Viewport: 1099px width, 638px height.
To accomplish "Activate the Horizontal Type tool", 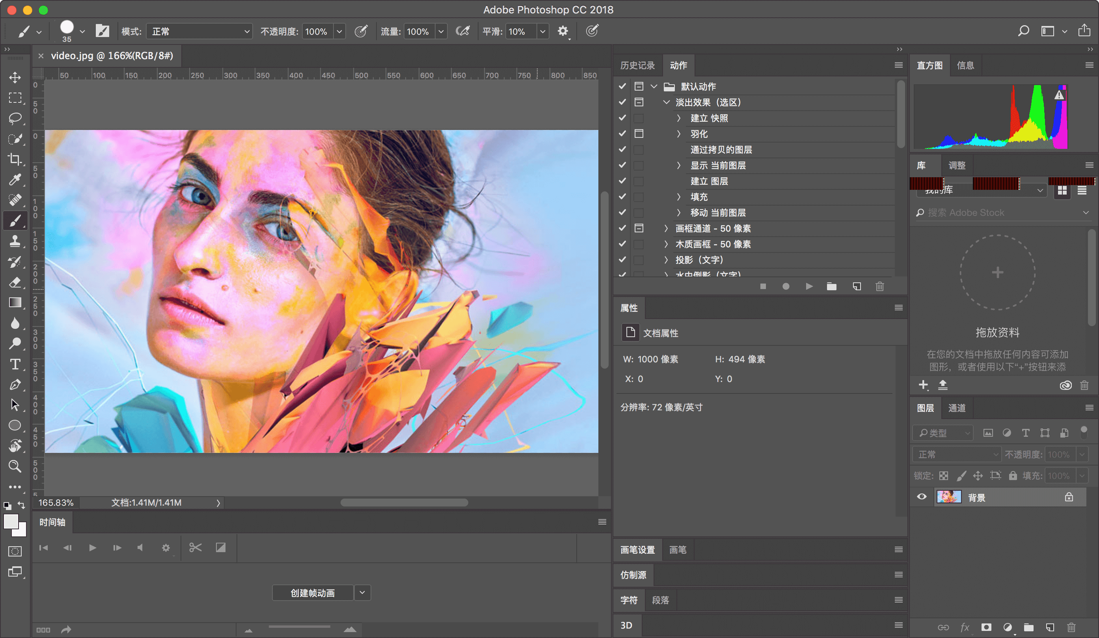I will pyautogui.click(x=15, y=364).
